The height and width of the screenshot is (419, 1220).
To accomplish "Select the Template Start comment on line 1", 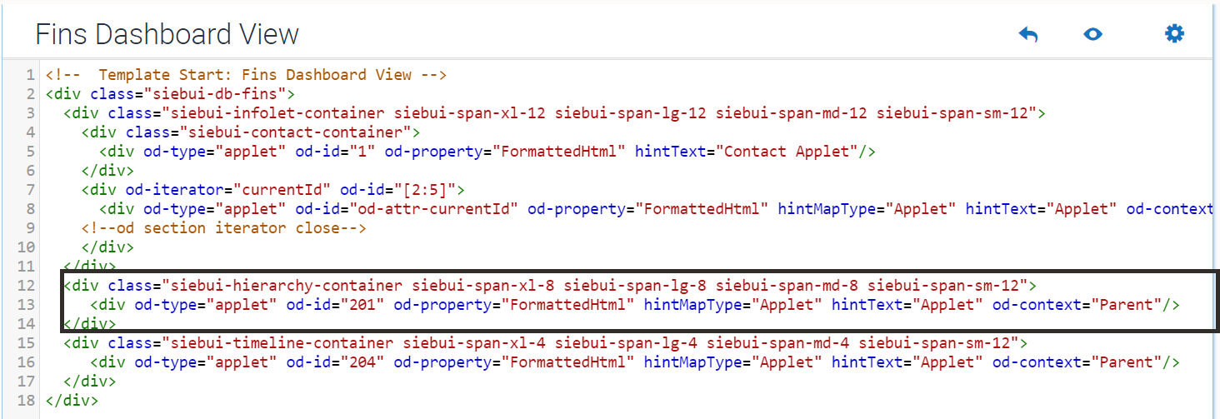I will pos(247,74).
